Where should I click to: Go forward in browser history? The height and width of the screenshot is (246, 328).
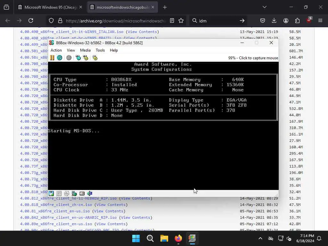point(19,20)
